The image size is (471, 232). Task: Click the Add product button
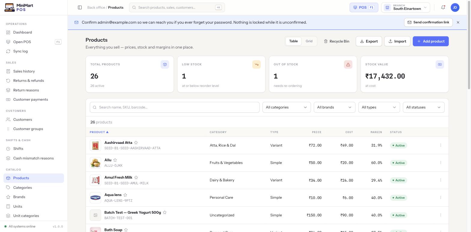click(431, 41)
